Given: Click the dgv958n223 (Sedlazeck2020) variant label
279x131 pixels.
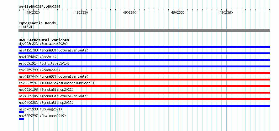Looking at the screenshot, I should [43, 44].
